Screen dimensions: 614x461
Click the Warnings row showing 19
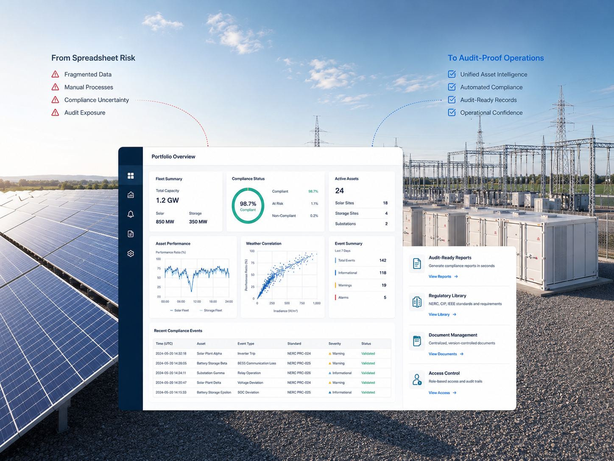click(361, 285)
